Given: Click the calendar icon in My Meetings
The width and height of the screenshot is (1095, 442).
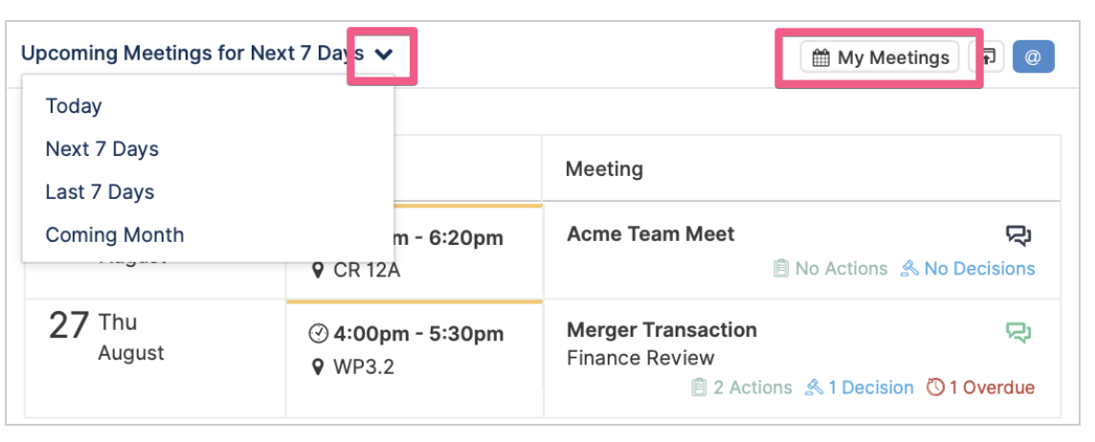Looking at the screenshot, I should click(821, 58).
